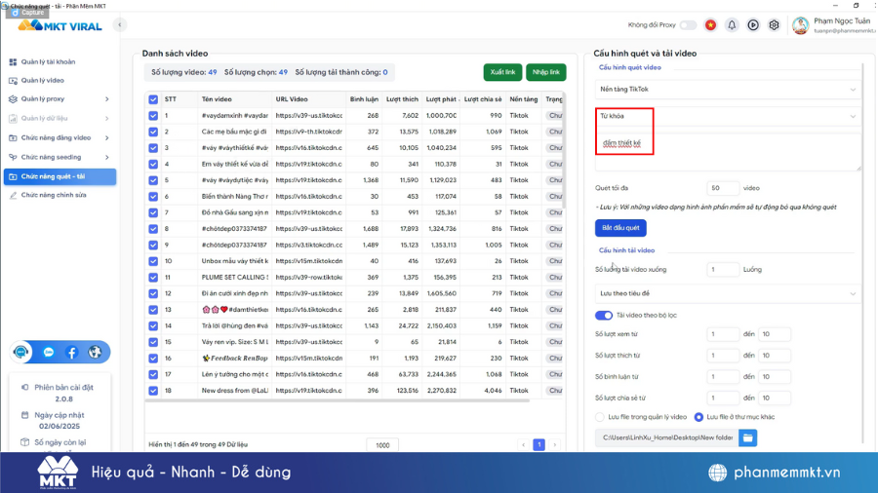The width and height of the screenshot is (878, 493).
Task: Click the Chức năng đăng video icon
Action: pos(13,137)
